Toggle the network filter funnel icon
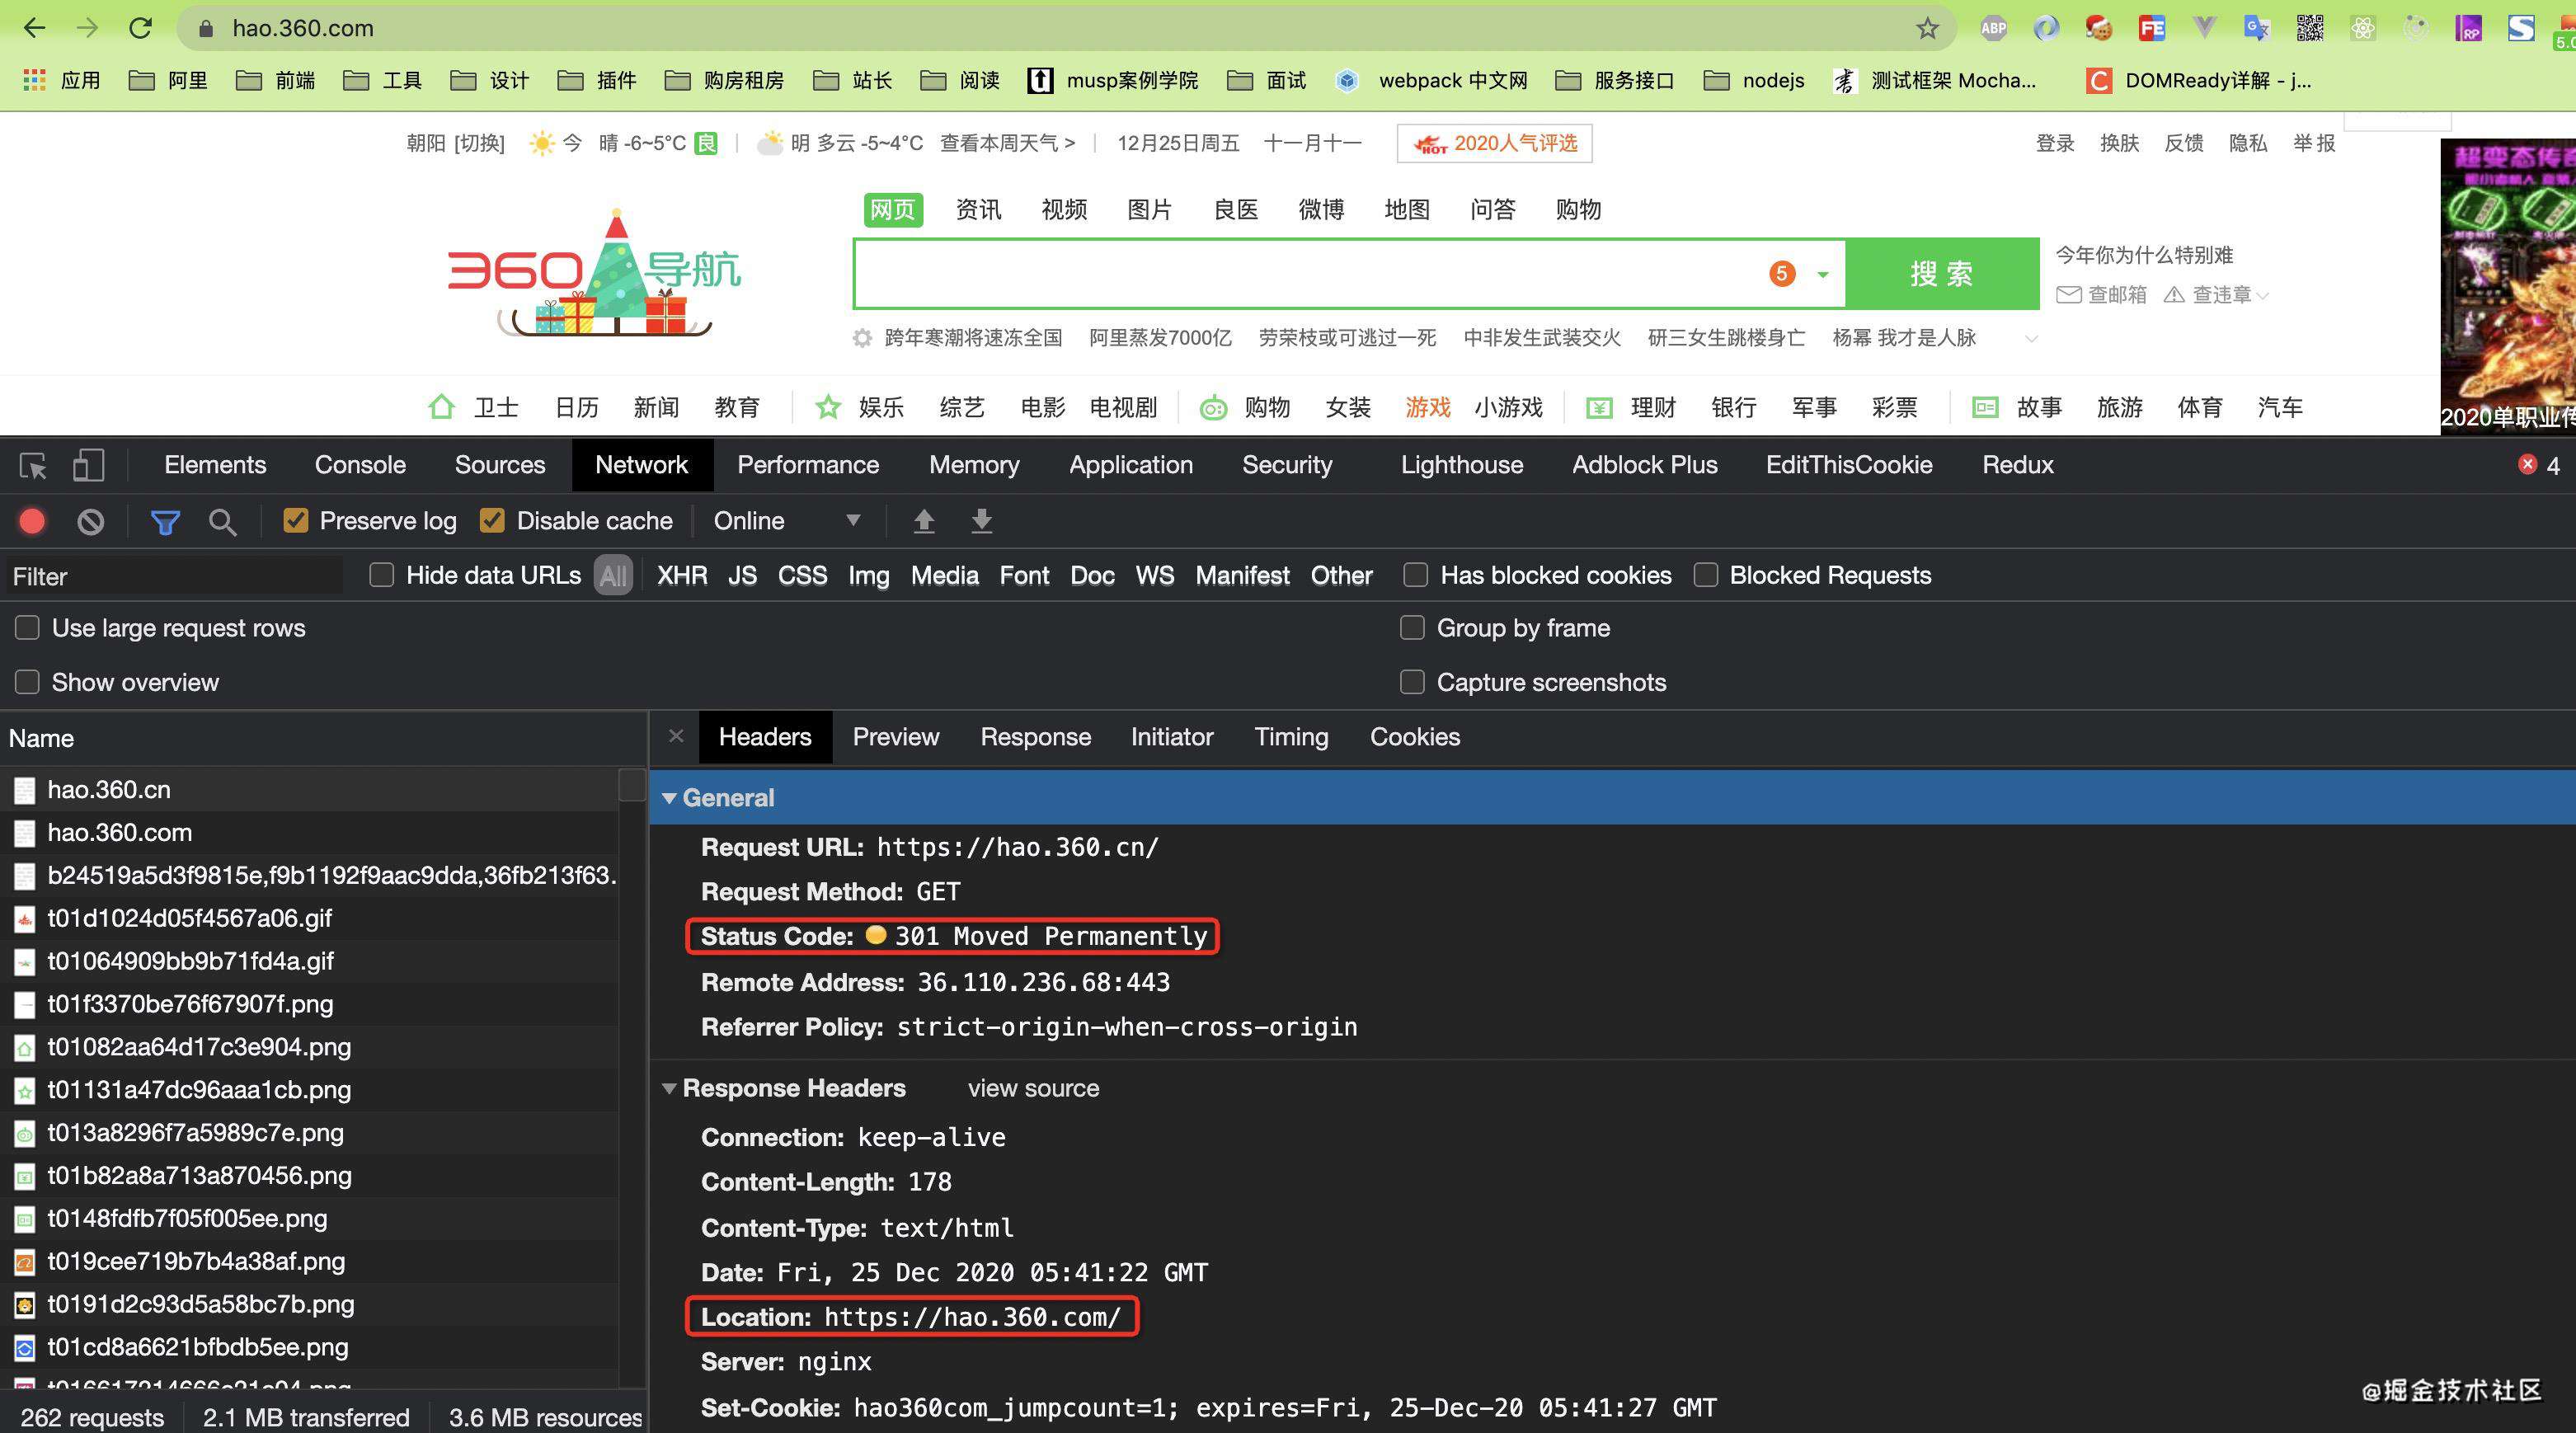The height and width of the screenshot is (1433, 2576). coord(165,521)
